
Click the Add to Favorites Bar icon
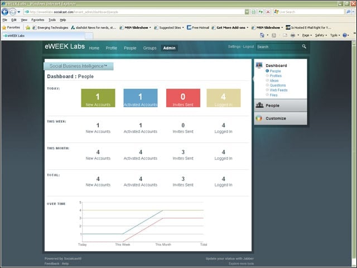coord(28,27)
